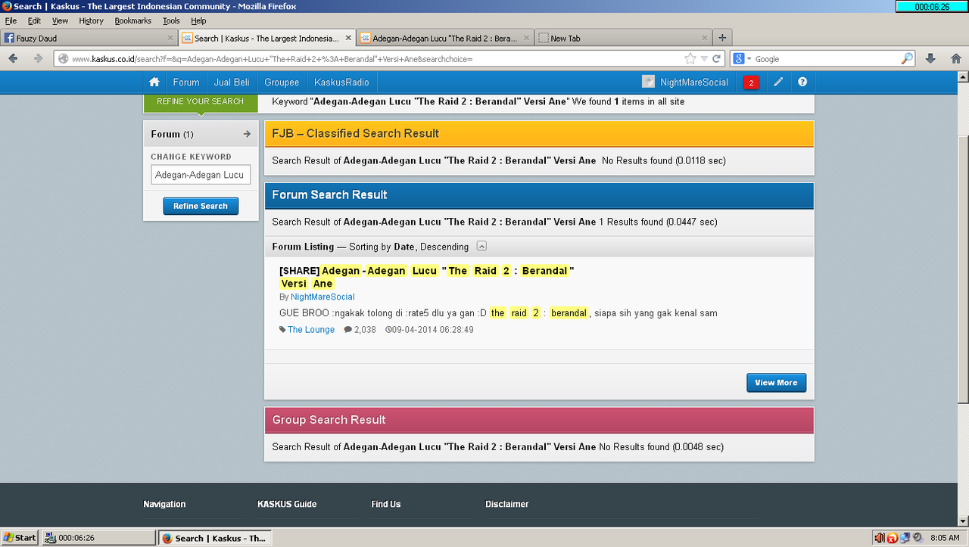Click the View More button

pyautogui.click(x=776, y=383)
